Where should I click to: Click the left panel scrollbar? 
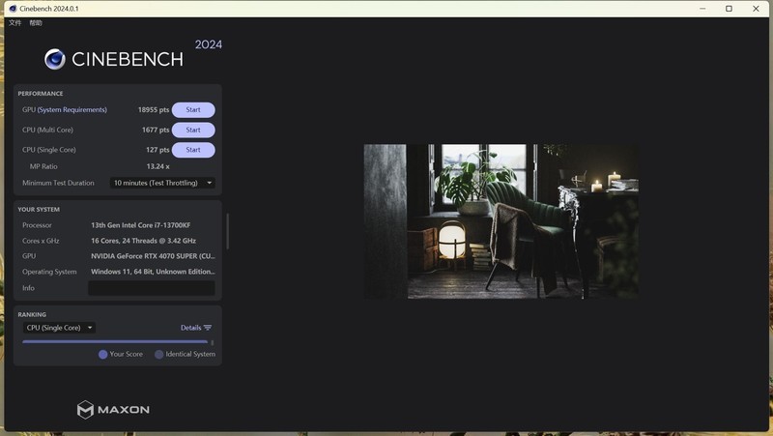(x=227, y=231)
